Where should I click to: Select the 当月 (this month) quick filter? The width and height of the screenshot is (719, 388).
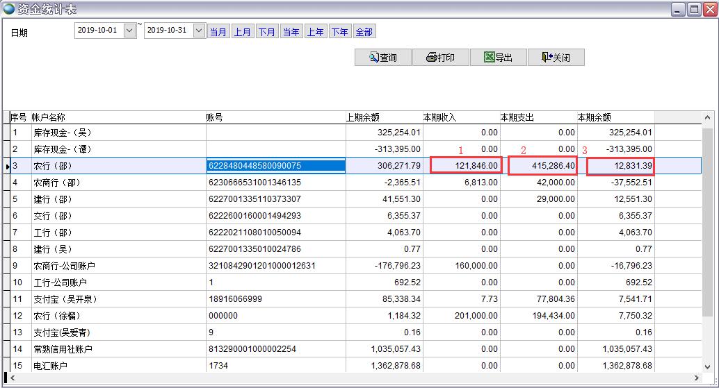(x=218, y=32)
